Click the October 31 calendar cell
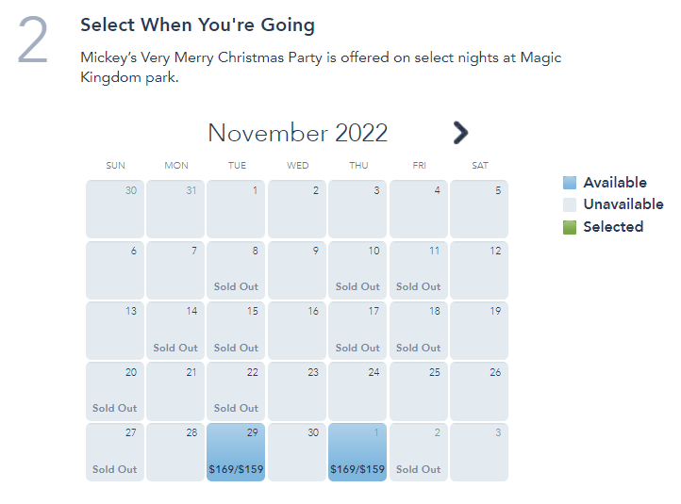Screen dimensions: 681x504 [175, 209]
